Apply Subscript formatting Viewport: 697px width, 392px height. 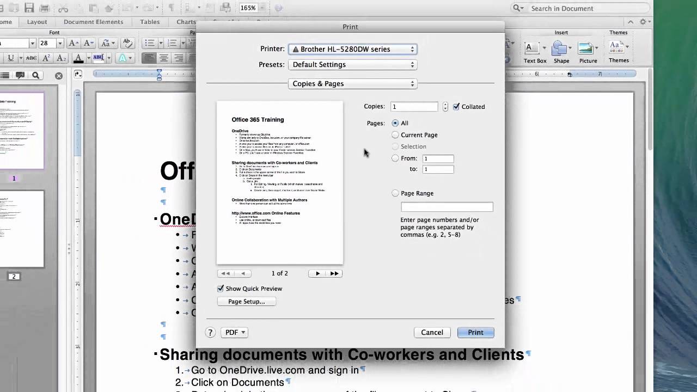tap(61, 58)
